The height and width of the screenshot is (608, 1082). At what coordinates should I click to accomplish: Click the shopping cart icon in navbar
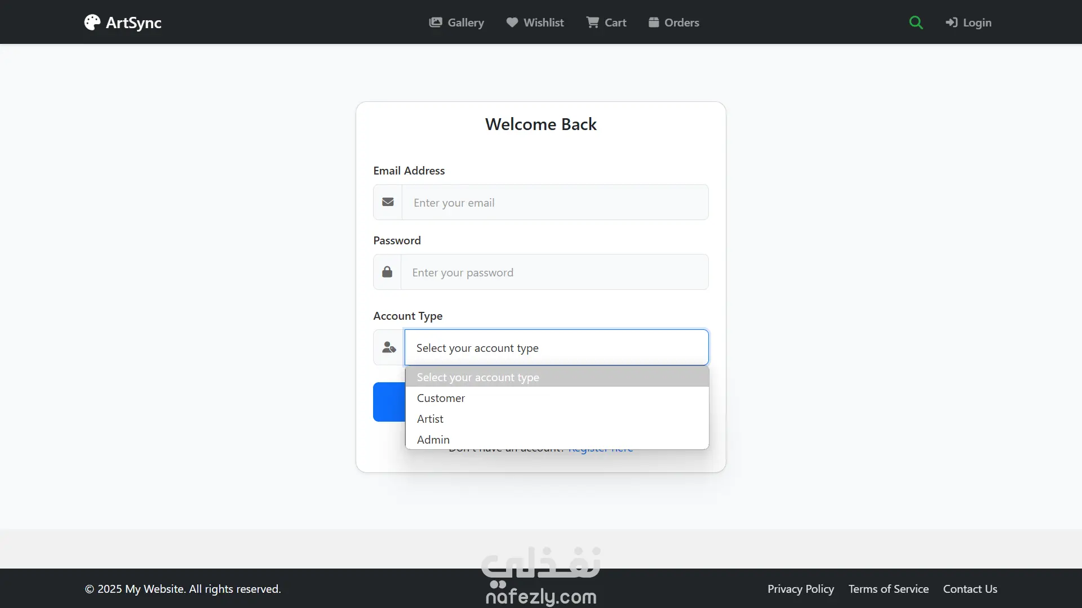tap(592, 23)
